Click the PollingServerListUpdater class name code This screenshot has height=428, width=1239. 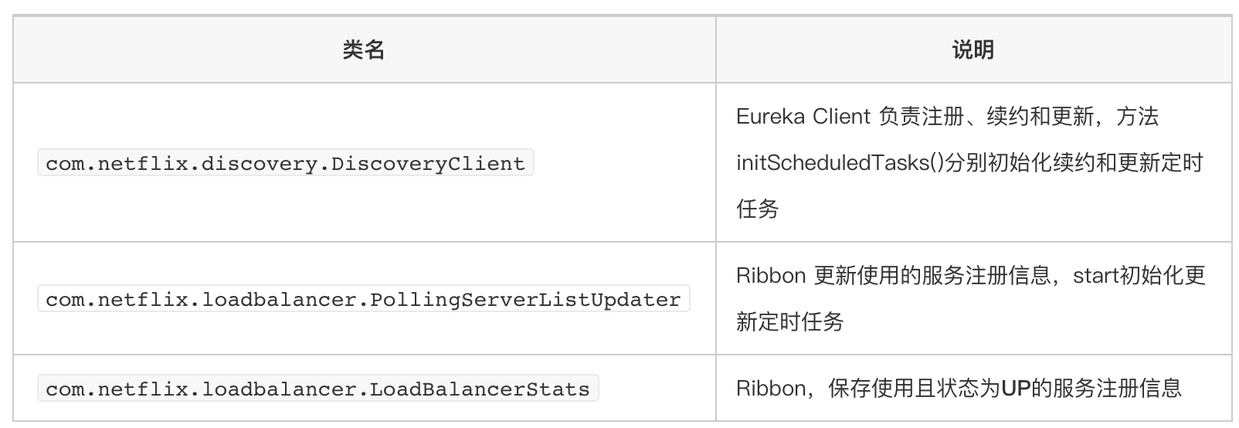tap(363, 300)
